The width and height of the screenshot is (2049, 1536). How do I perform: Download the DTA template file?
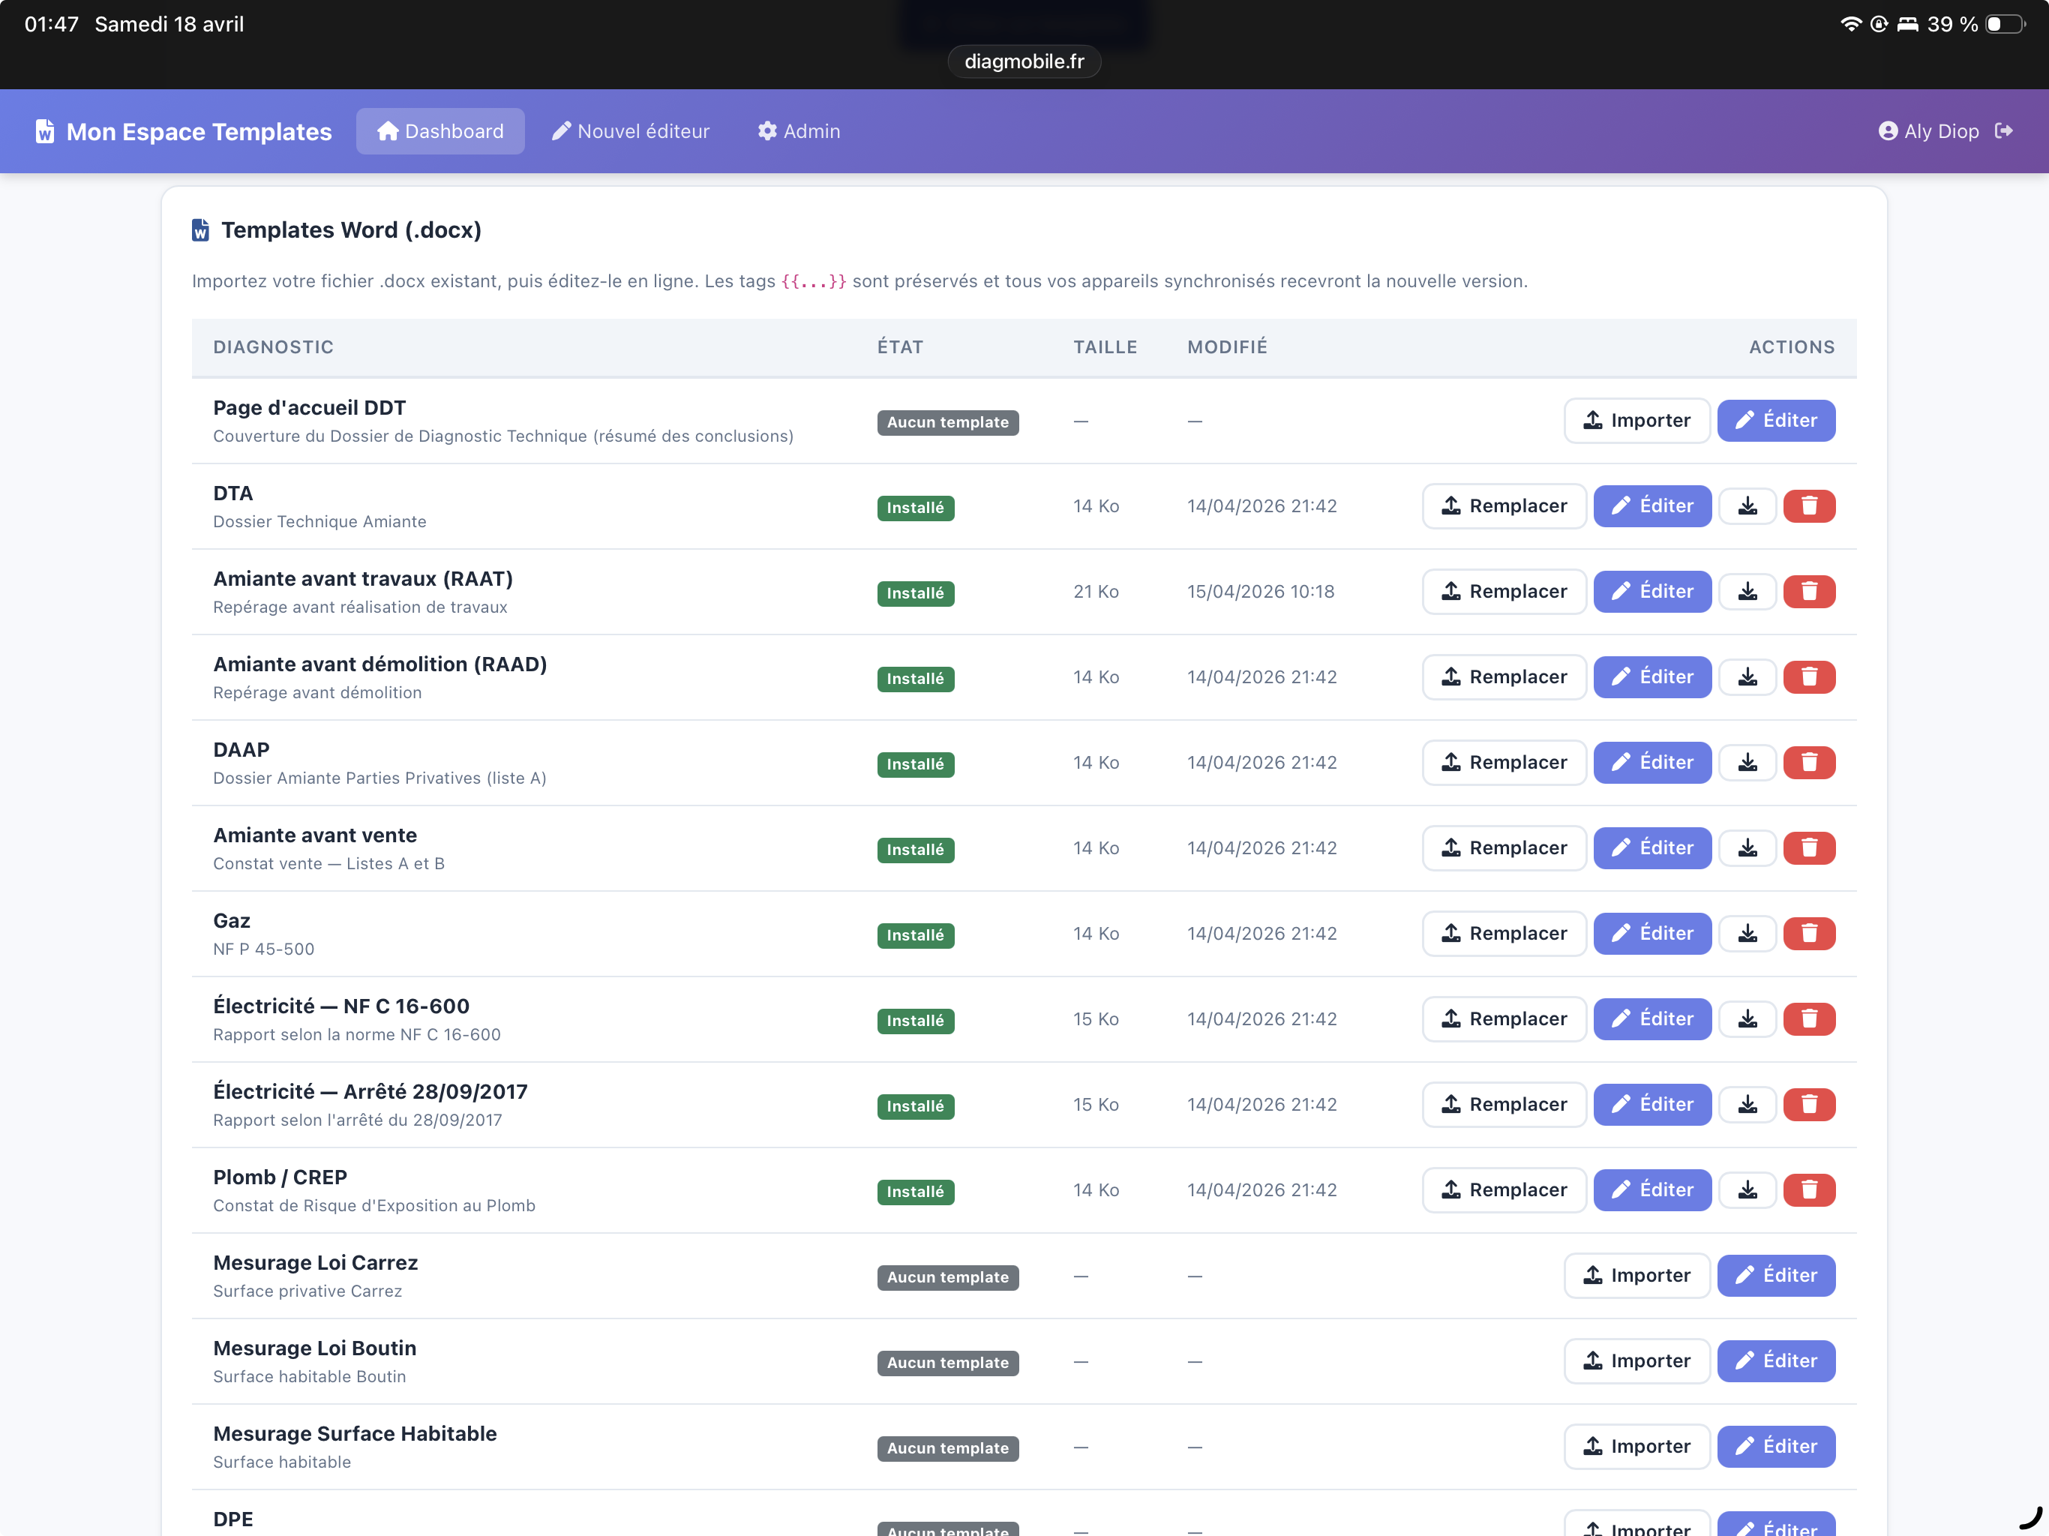coord(1747,507)
